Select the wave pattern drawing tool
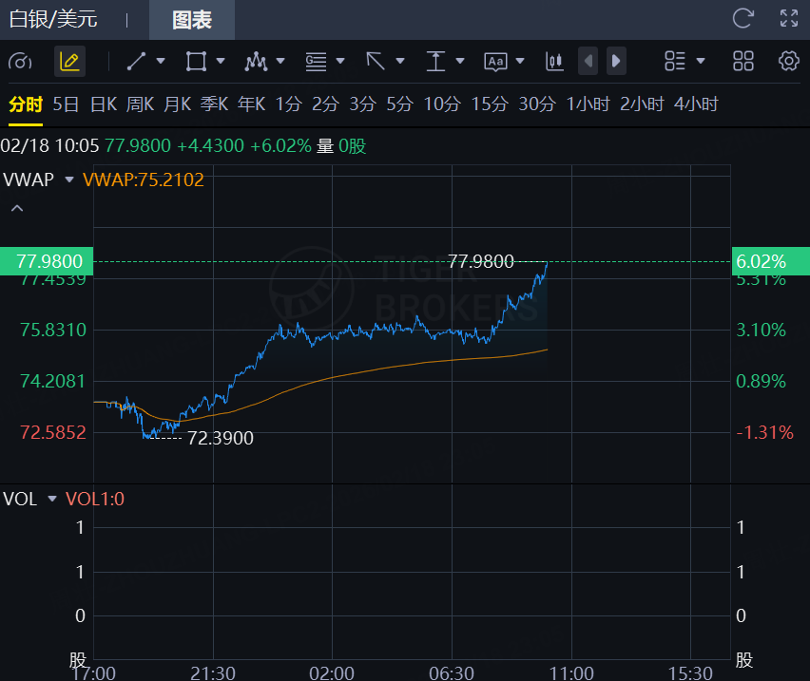The height and width of the screenshot is (681, 810). click(255, 62)
